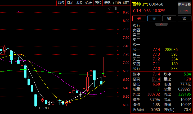This screenshot has height=114, width=193.
Task: Click the 叠加 overlay toolbar item
Action: [70, 3]
